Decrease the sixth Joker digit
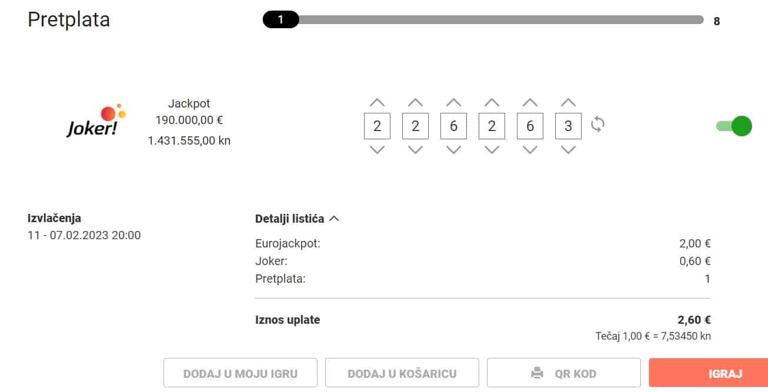The width and height of the screenshot is (768, 392). point(568,150)
